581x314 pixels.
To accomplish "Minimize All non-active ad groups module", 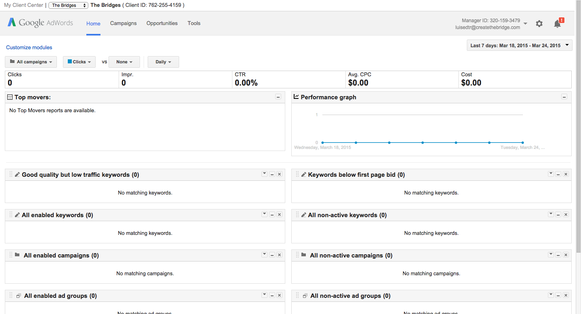I will point(558,295).
